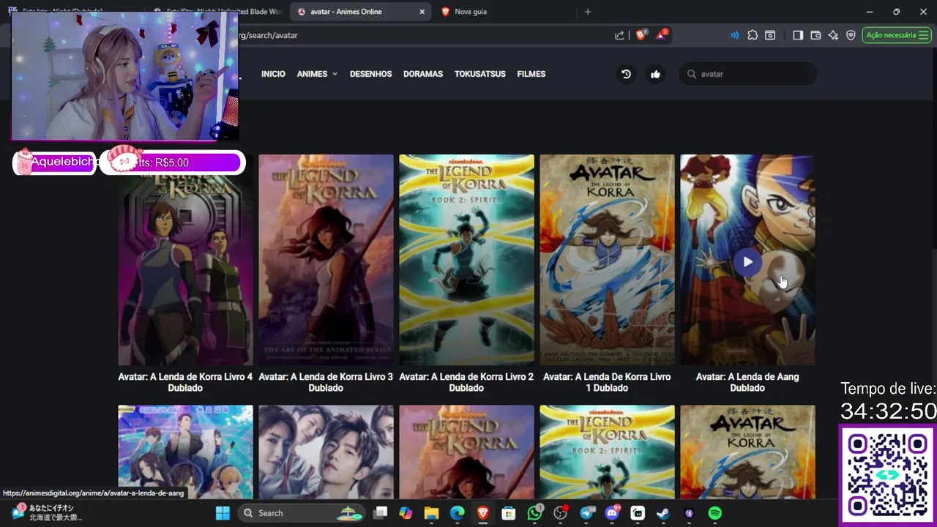
Task: Open 'Avatar: A Lenda de Aang Dublado' title link
Action: pyautogui.click(x=747, y=382)
